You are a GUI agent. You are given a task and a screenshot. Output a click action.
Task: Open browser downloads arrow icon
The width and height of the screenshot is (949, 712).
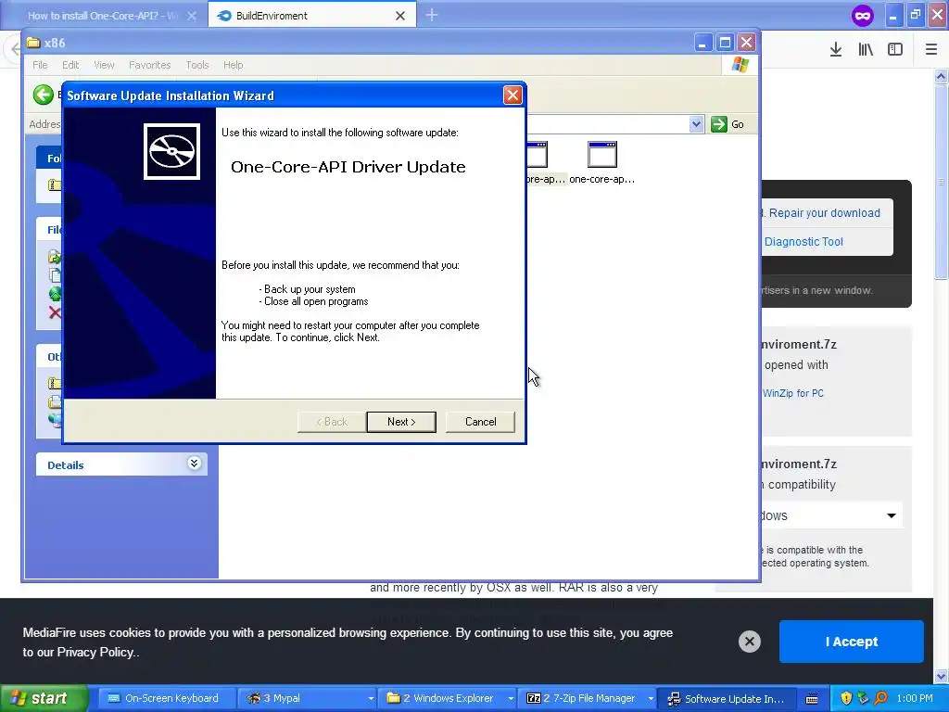[836, 50]
